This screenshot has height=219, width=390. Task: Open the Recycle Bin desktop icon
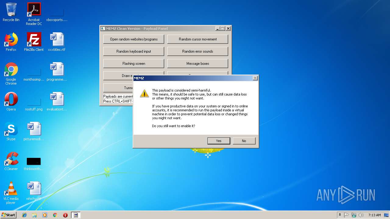point(11,12)
